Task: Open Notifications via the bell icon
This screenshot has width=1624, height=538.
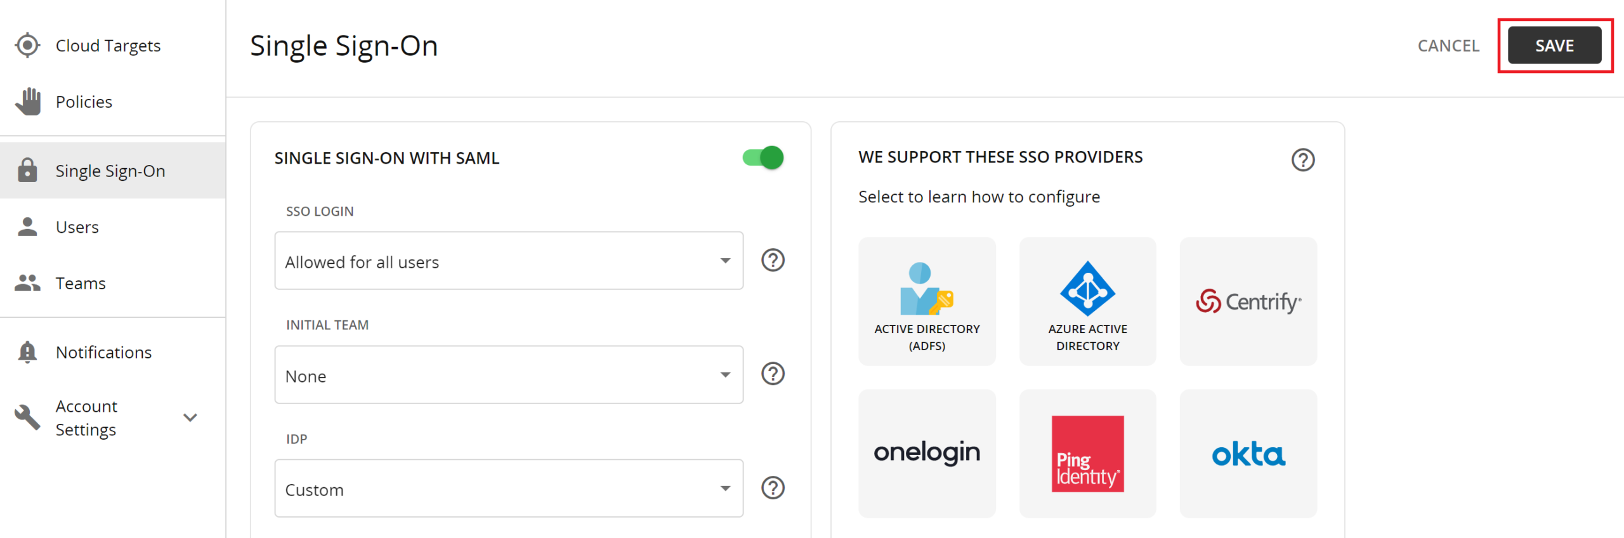Action: click(x=27, y=352)
